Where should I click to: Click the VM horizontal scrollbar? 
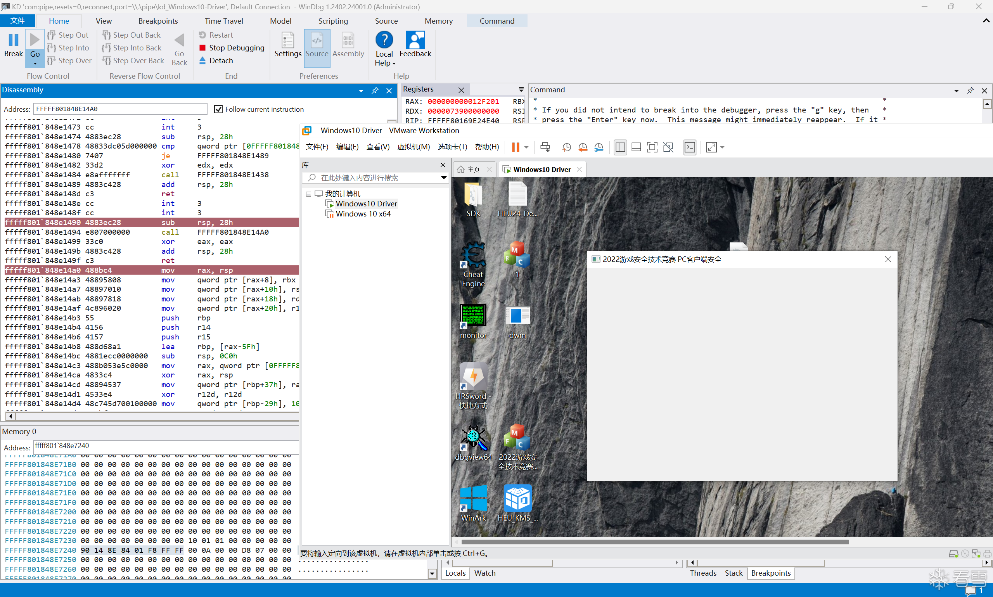coord(655,542)
